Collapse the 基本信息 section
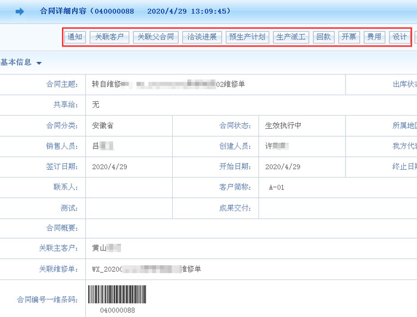 pyautogui.click(x=21, y=63)
